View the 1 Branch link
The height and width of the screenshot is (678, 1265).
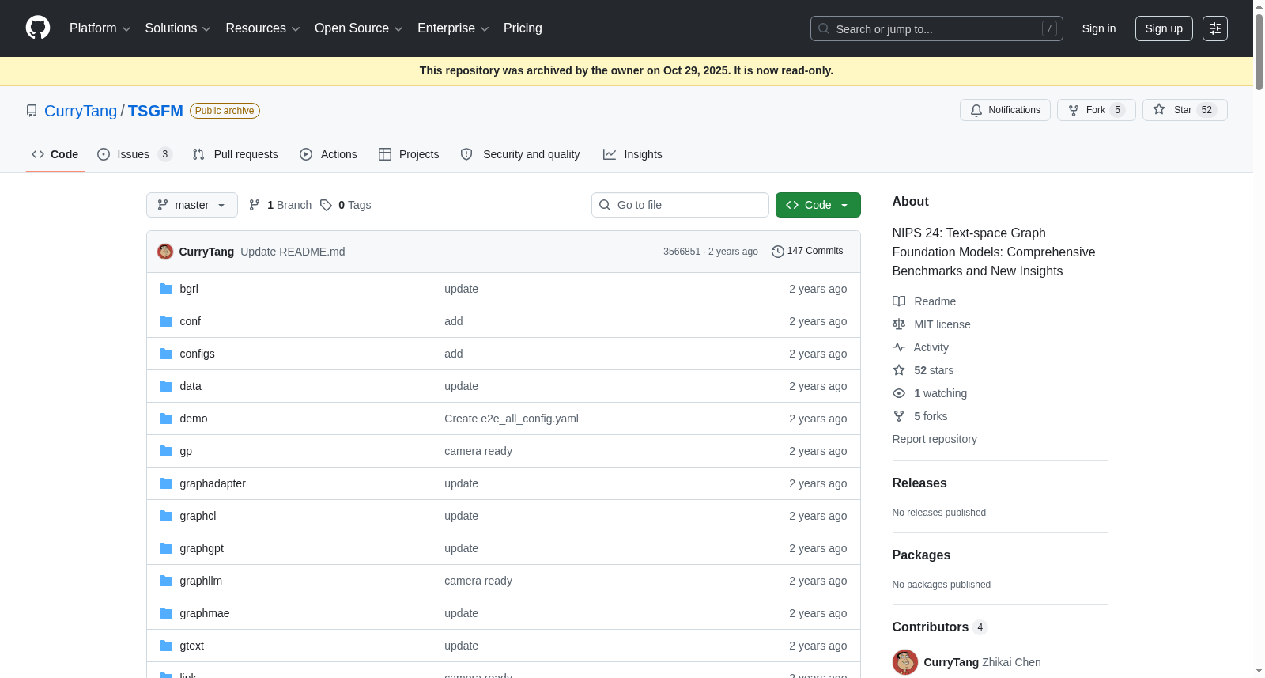tap(280, 205)
